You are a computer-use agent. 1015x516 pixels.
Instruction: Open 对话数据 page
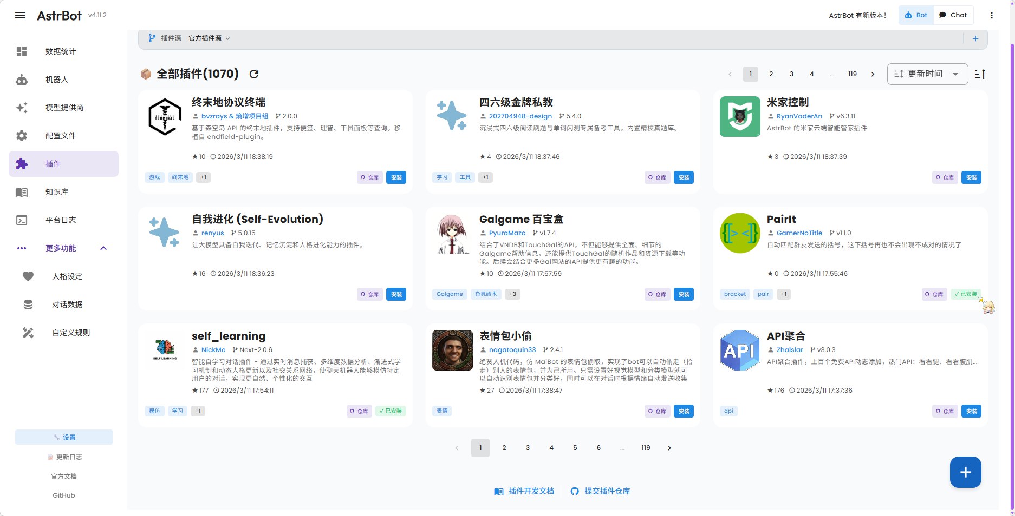pyautogui.click(x=63, y=305)
